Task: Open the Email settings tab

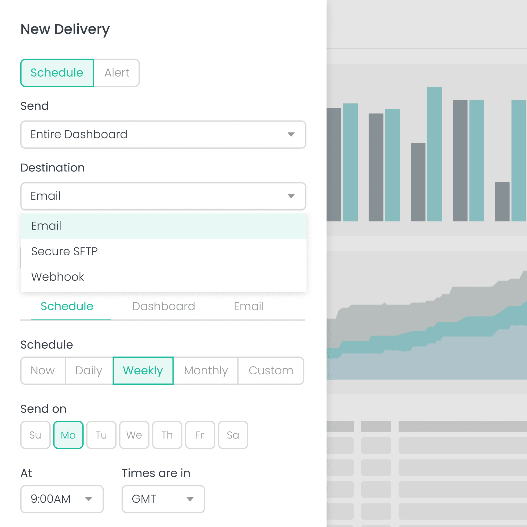Action: (248, 306)
